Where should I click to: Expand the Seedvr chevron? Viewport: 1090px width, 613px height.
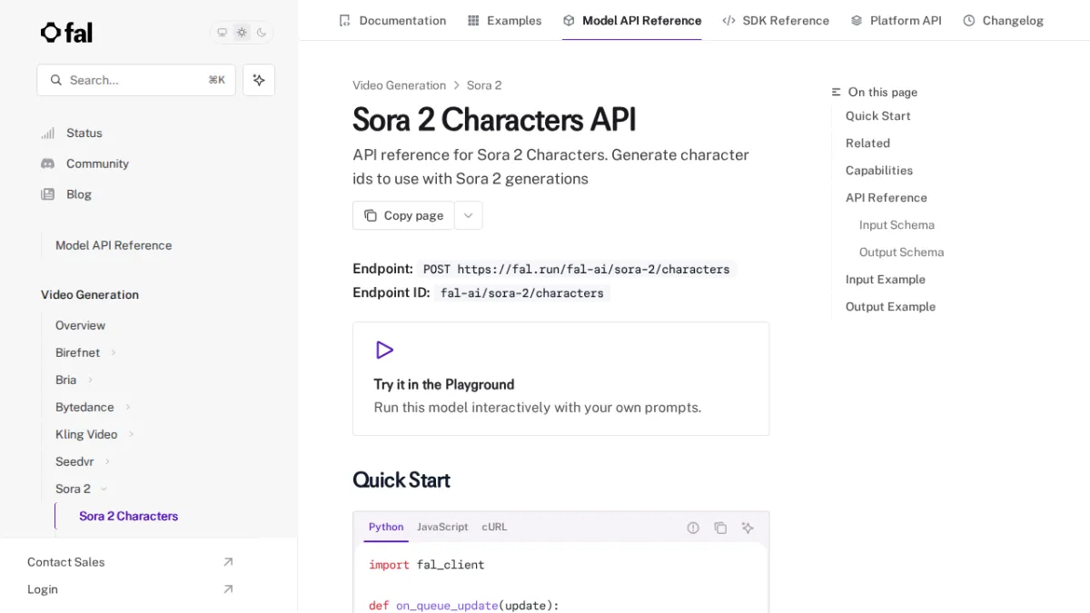tap(108, 461)
